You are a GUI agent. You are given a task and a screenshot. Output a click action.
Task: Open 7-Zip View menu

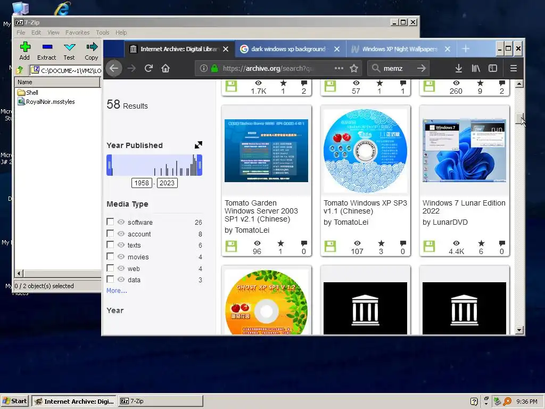tap(53, 32)
